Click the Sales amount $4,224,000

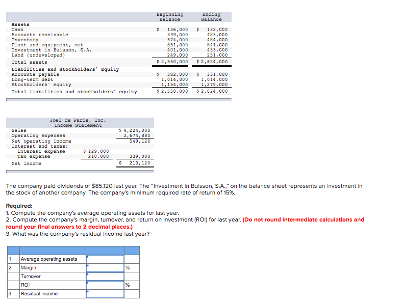135,130
